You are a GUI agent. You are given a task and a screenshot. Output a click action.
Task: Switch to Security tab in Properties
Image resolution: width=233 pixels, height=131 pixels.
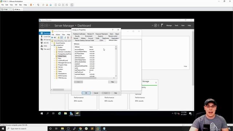pos(77,36)
